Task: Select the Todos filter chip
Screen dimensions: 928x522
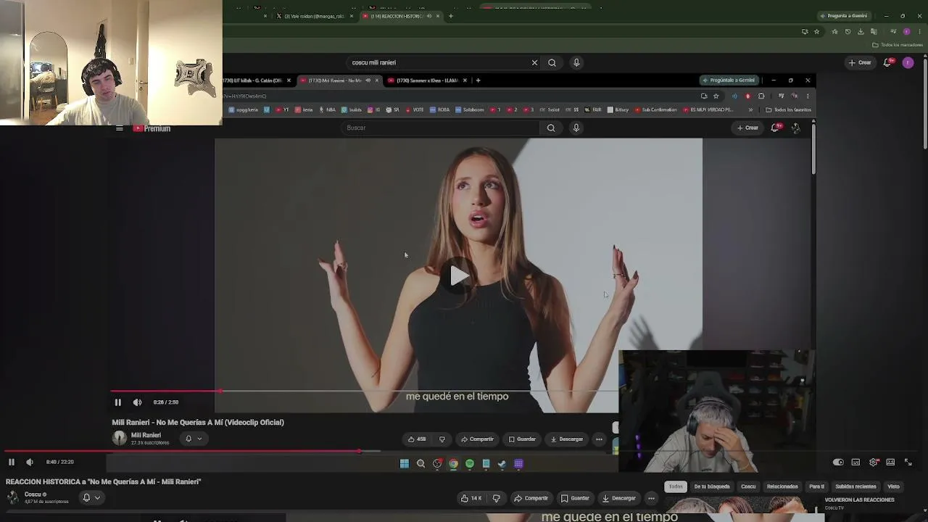Action: tap(676, 486)
